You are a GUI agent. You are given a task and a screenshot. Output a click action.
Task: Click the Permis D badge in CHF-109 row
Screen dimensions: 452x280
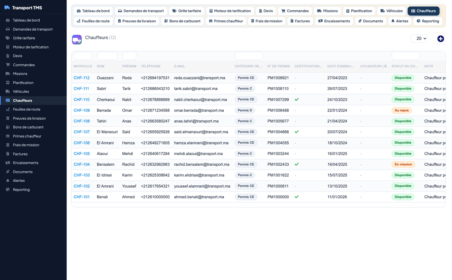245,110
